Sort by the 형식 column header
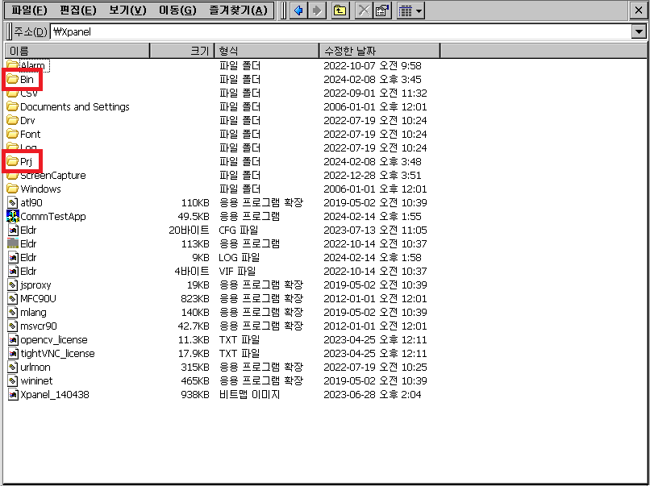Image resolution: width=650 pixels, height=486 pixels. (267, 51)
